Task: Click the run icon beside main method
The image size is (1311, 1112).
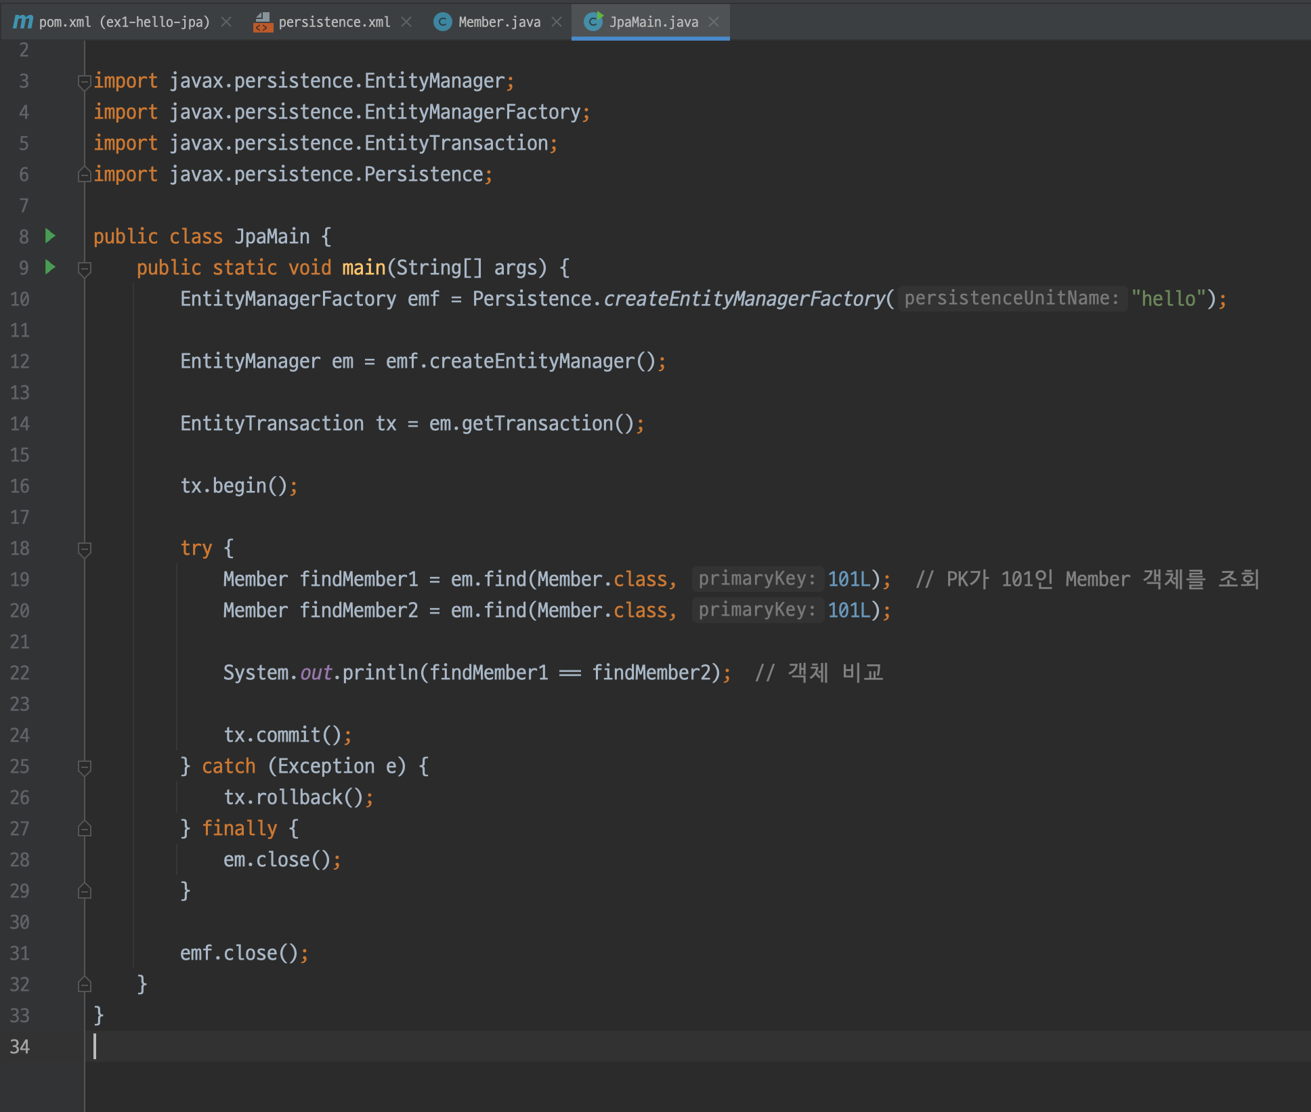Action: tap(50, 267)
